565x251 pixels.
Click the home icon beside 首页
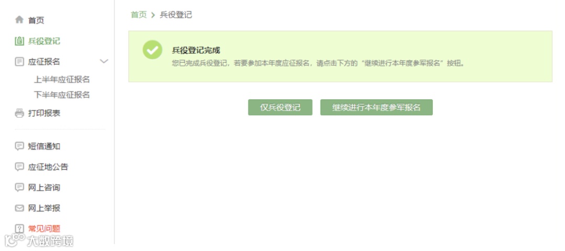pyautogui.click(x=19, y=19)
